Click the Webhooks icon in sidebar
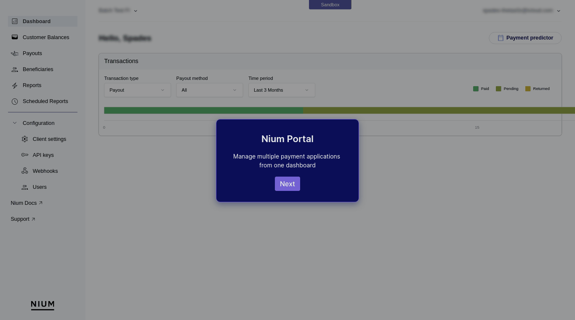575x320 pixels. coord(25,171)
